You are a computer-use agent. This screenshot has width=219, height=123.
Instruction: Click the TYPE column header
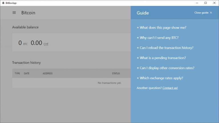coord(17,73)
